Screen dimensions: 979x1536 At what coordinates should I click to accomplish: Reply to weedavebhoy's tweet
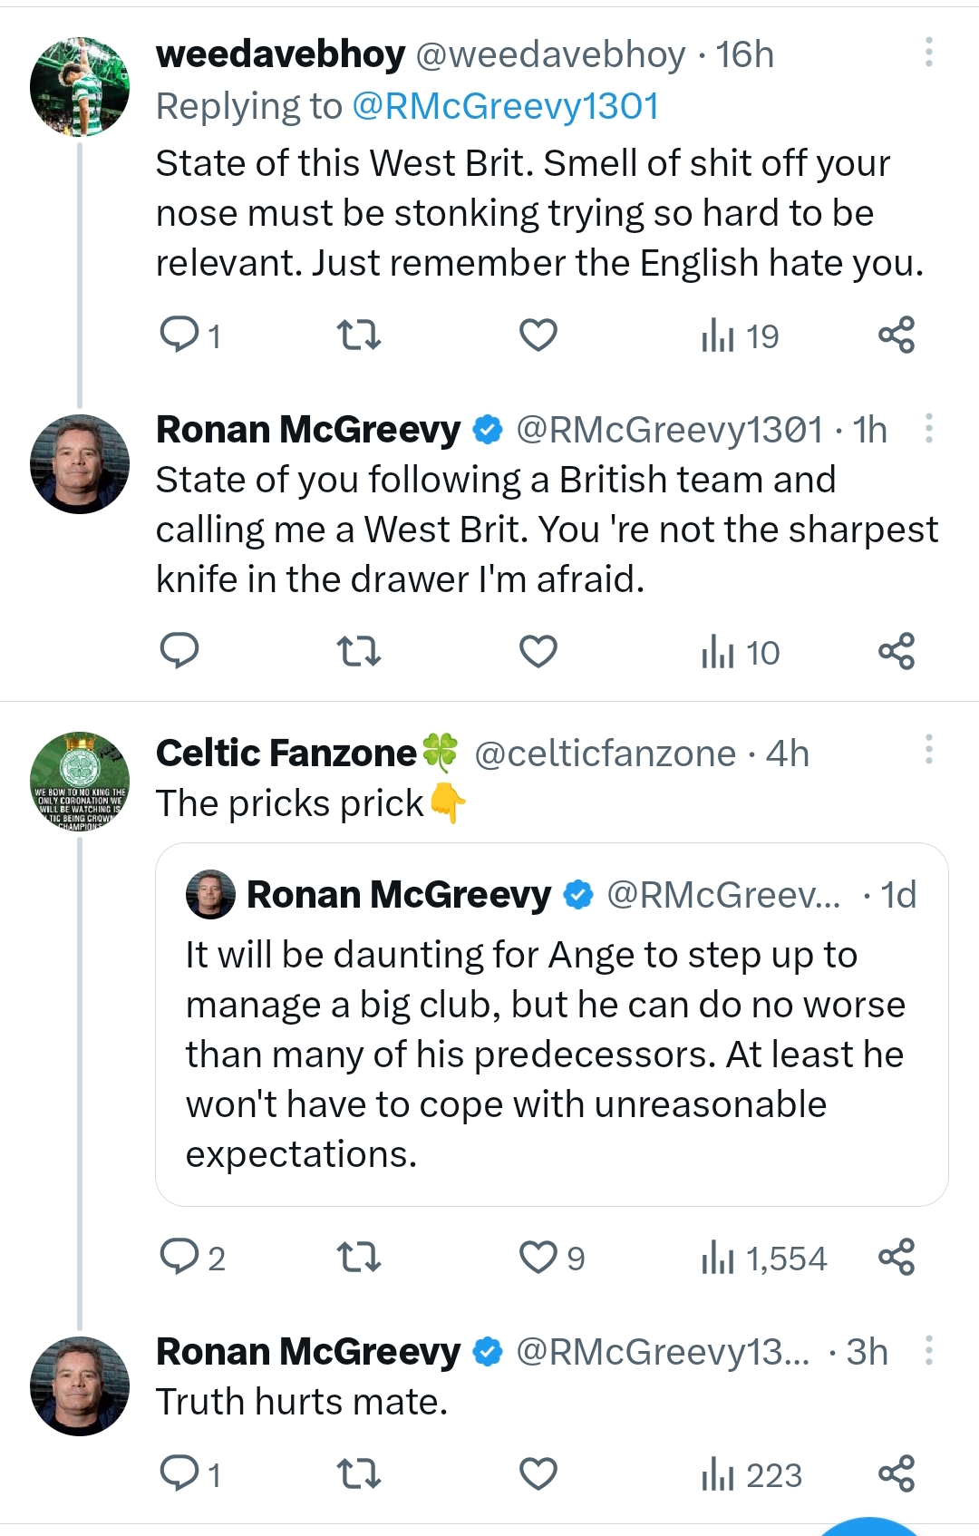179,335
